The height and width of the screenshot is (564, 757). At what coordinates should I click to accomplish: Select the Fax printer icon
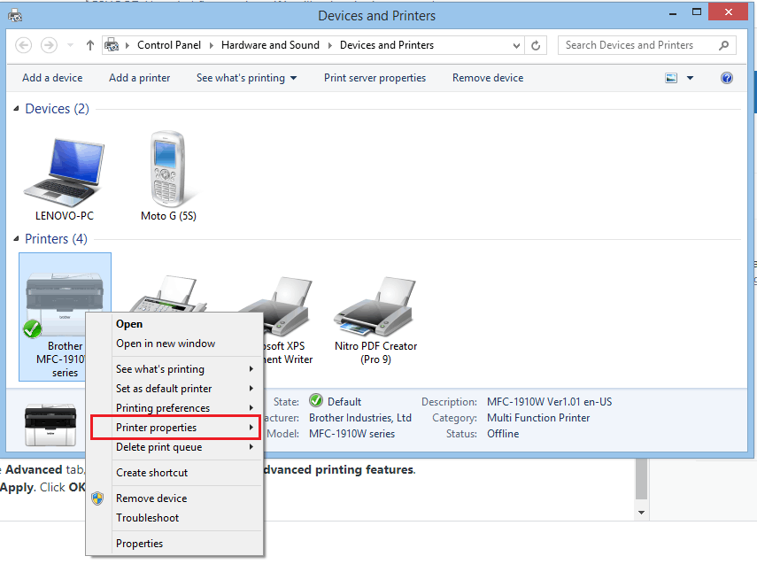point(167,295)
